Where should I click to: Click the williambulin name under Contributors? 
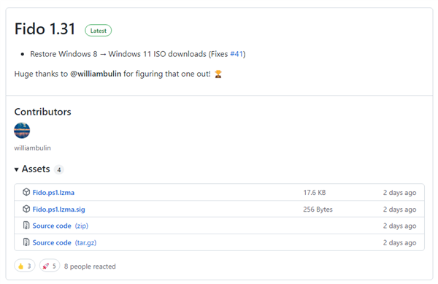tap(32, 147)
